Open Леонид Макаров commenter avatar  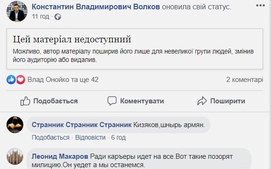point(15,156)
